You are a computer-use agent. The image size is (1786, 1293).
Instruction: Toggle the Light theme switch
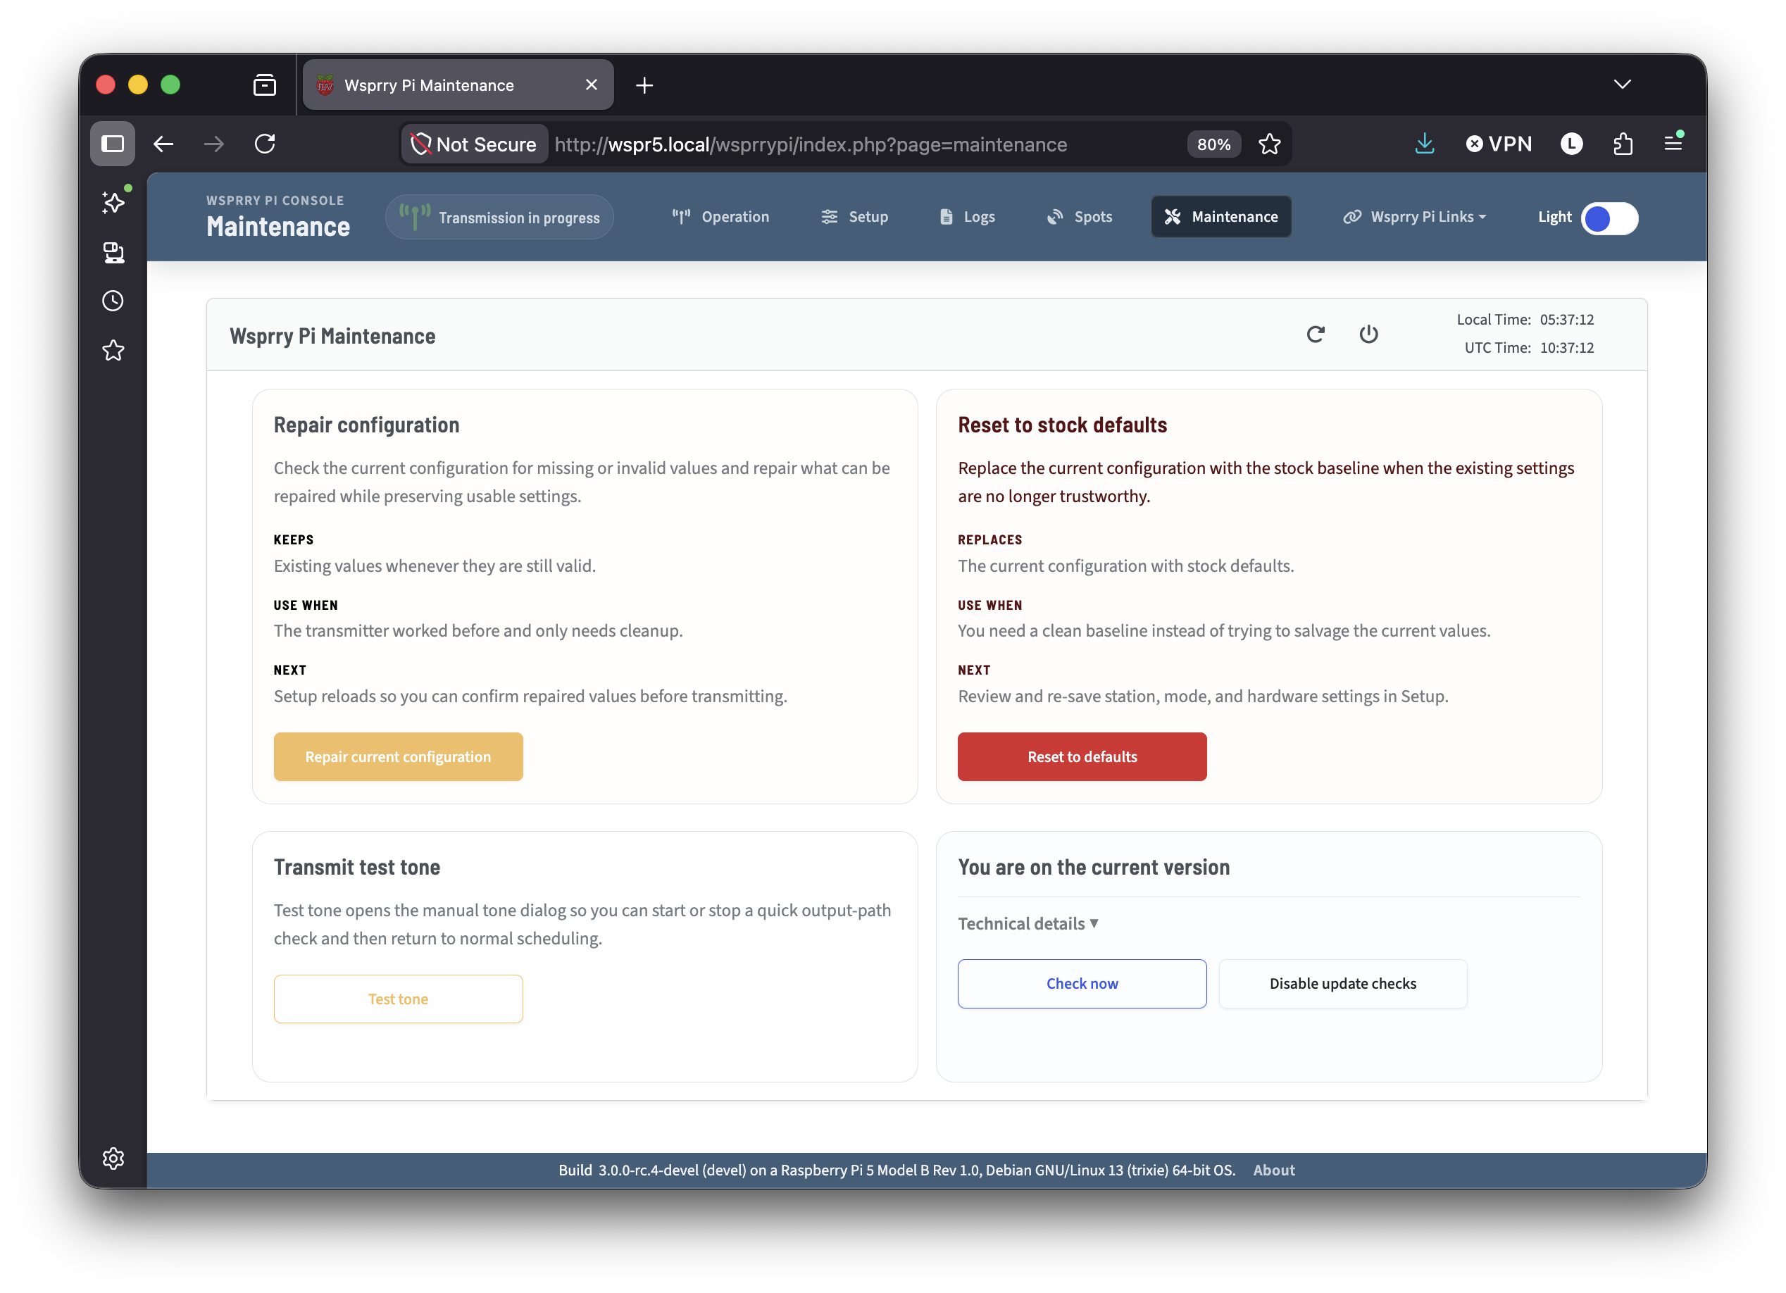(1610, 218)
